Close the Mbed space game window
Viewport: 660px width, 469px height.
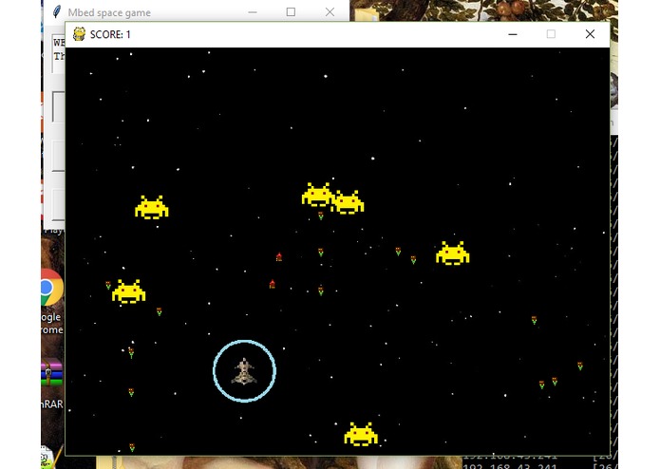[x=330, y=12]
